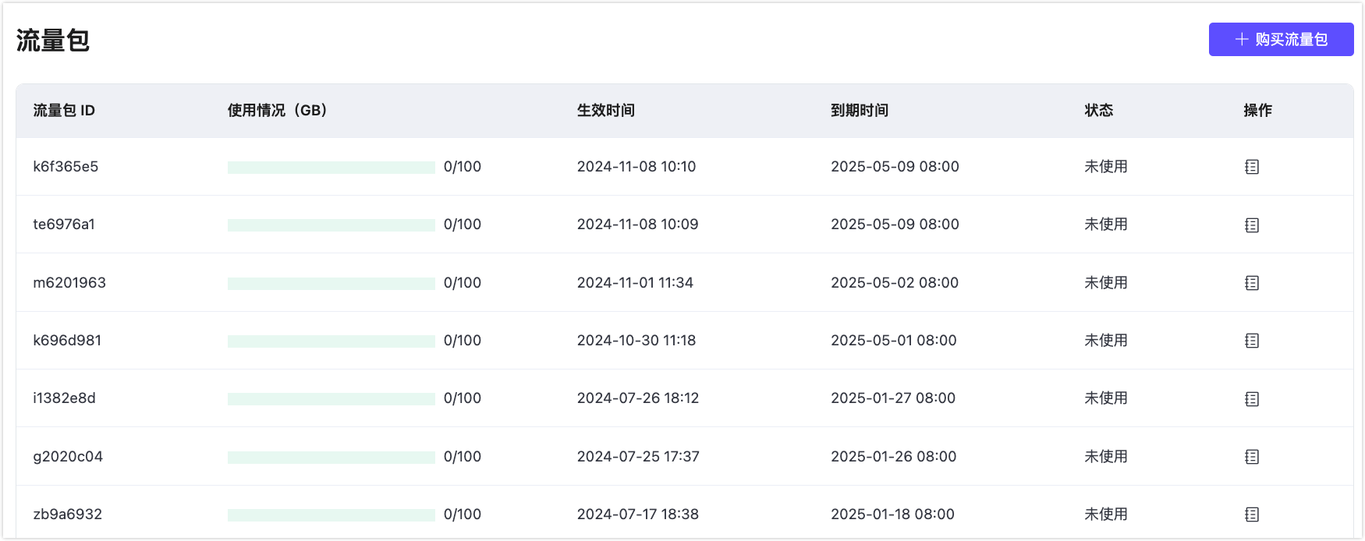Image resolution: width=1365 pixels, height=541 pixels.
Task: Click the 生效时间 column header
Action: tap(606, 111)
